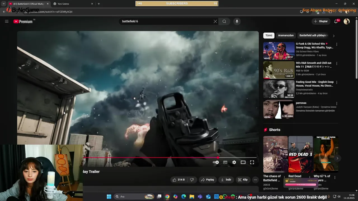The height and width of the screenshot is (201, 358).
Task: Open the player settings gear
Action: pos(234,162)
